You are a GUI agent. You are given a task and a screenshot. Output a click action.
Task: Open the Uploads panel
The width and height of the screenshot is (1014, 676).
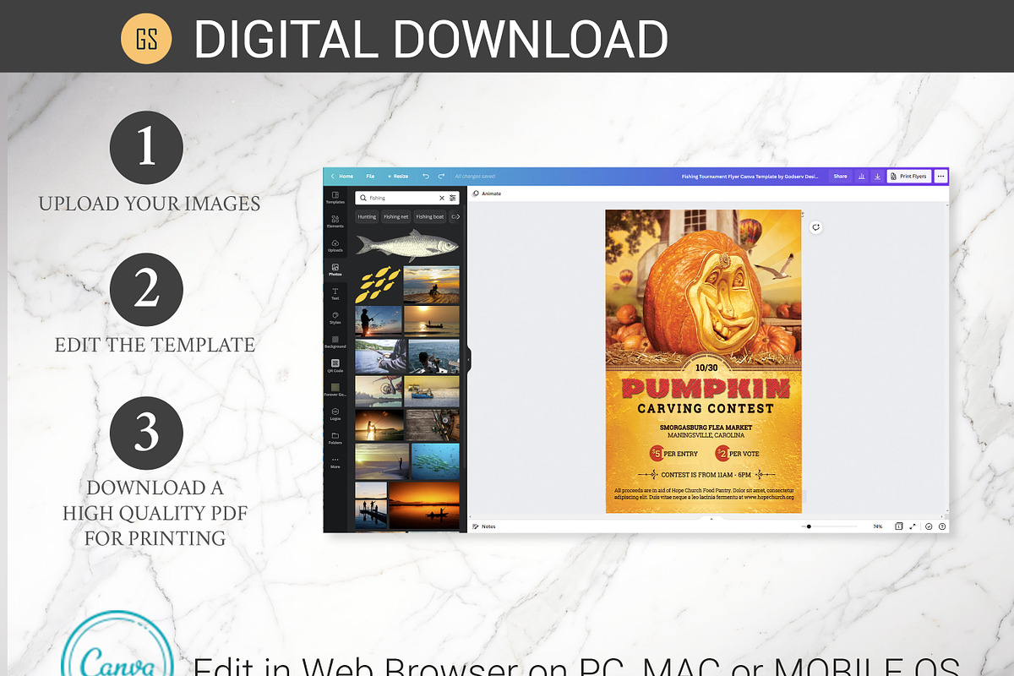coord(335,246)
